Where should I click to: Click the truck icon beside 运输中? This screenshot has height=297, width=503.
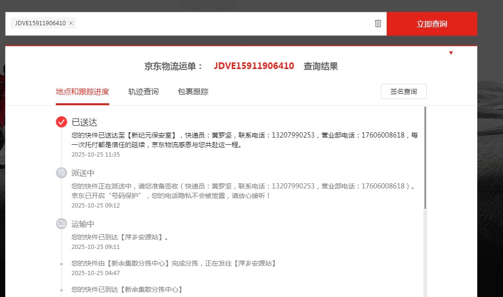click(62, 224)
